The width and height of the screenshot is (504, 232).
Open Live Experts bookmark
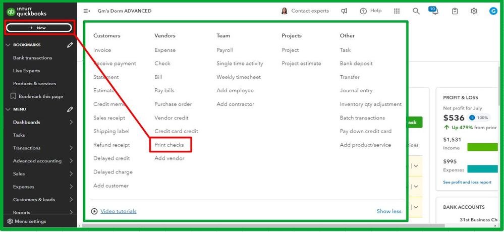click(26, 71)
